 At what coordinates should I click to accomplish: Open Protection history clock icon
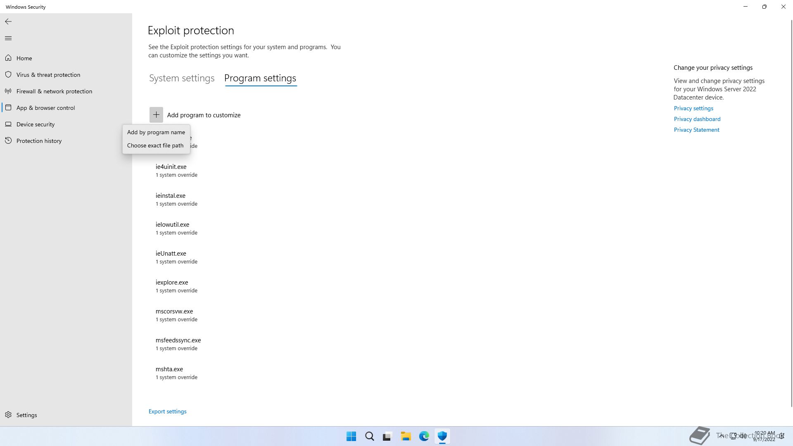point(8,141)
